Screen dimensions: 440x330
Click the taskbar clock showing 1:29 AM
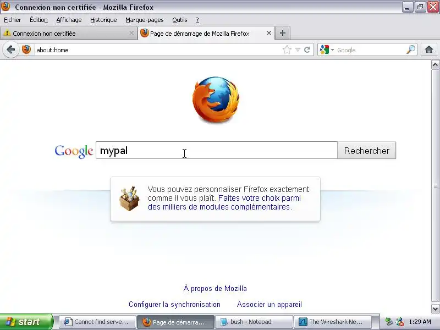coord(420,322)
